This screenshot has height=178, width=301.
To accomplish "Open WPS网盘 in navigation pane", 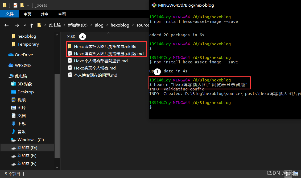I will (23, 66).
